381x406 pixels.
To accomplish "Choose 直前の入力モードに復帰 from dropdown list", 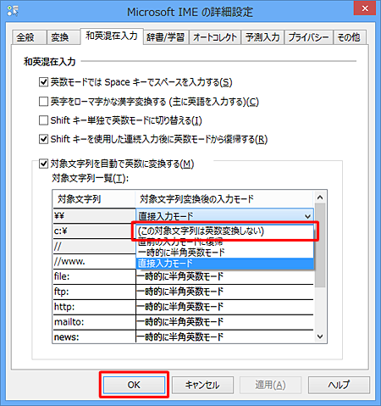I will (225, 242).
